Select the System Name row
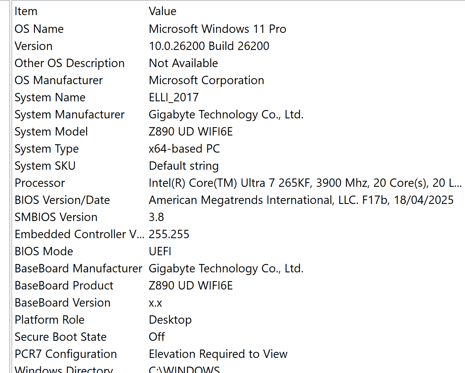 tap(50, 97)
